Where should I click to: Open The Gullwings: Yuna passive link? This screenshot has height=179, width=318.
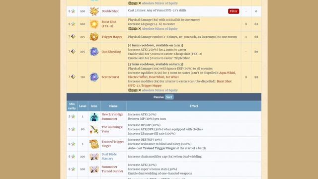click(112, 129)
